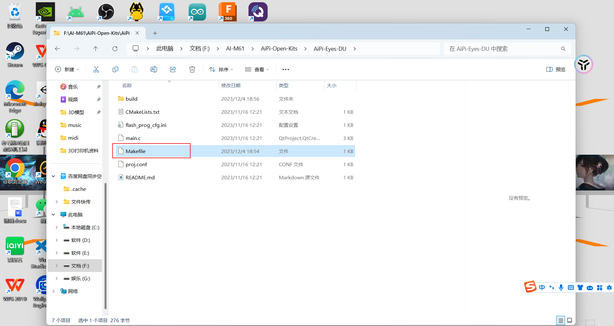The image size is (614, 326).
Task: Select the flash_prog_cfg.ini file
Action: coord(235,125)
